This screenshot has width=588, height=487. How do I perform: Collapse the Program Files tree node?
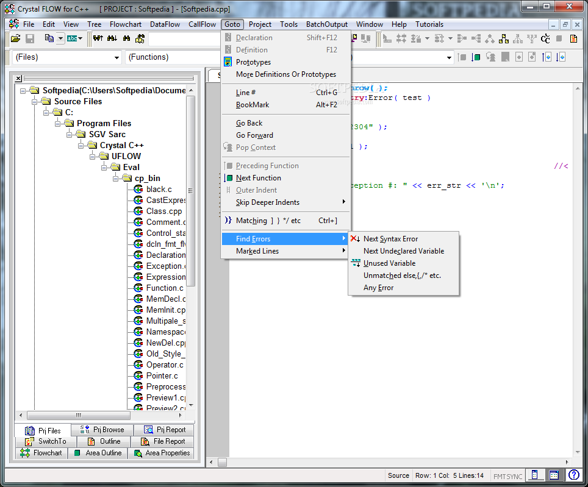57,124
